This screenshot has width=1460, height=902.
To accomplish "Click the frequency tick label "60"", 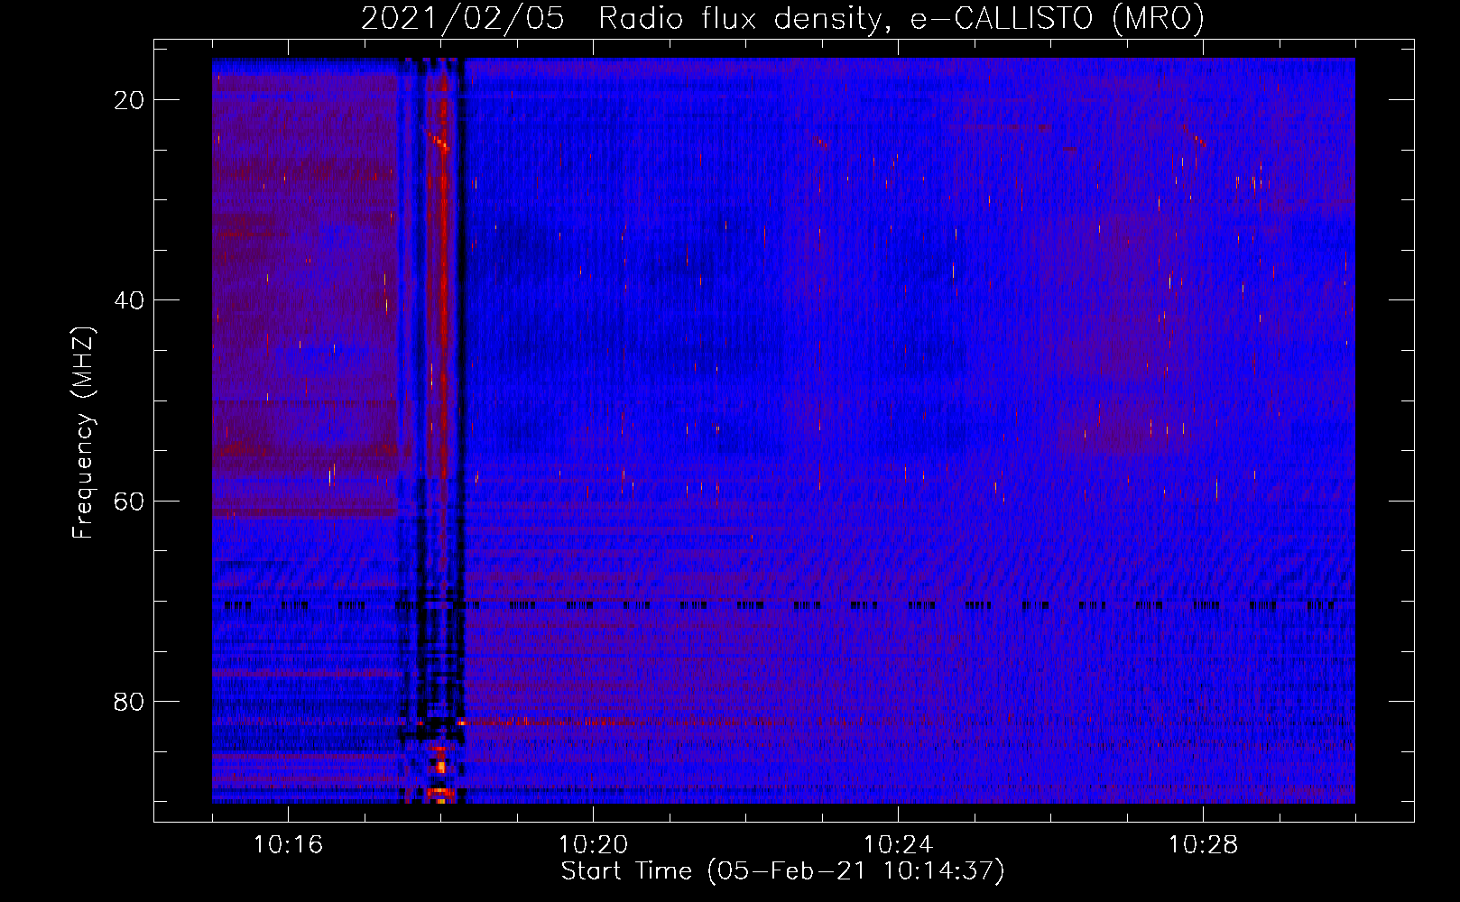I will click(x=129, y=501).
